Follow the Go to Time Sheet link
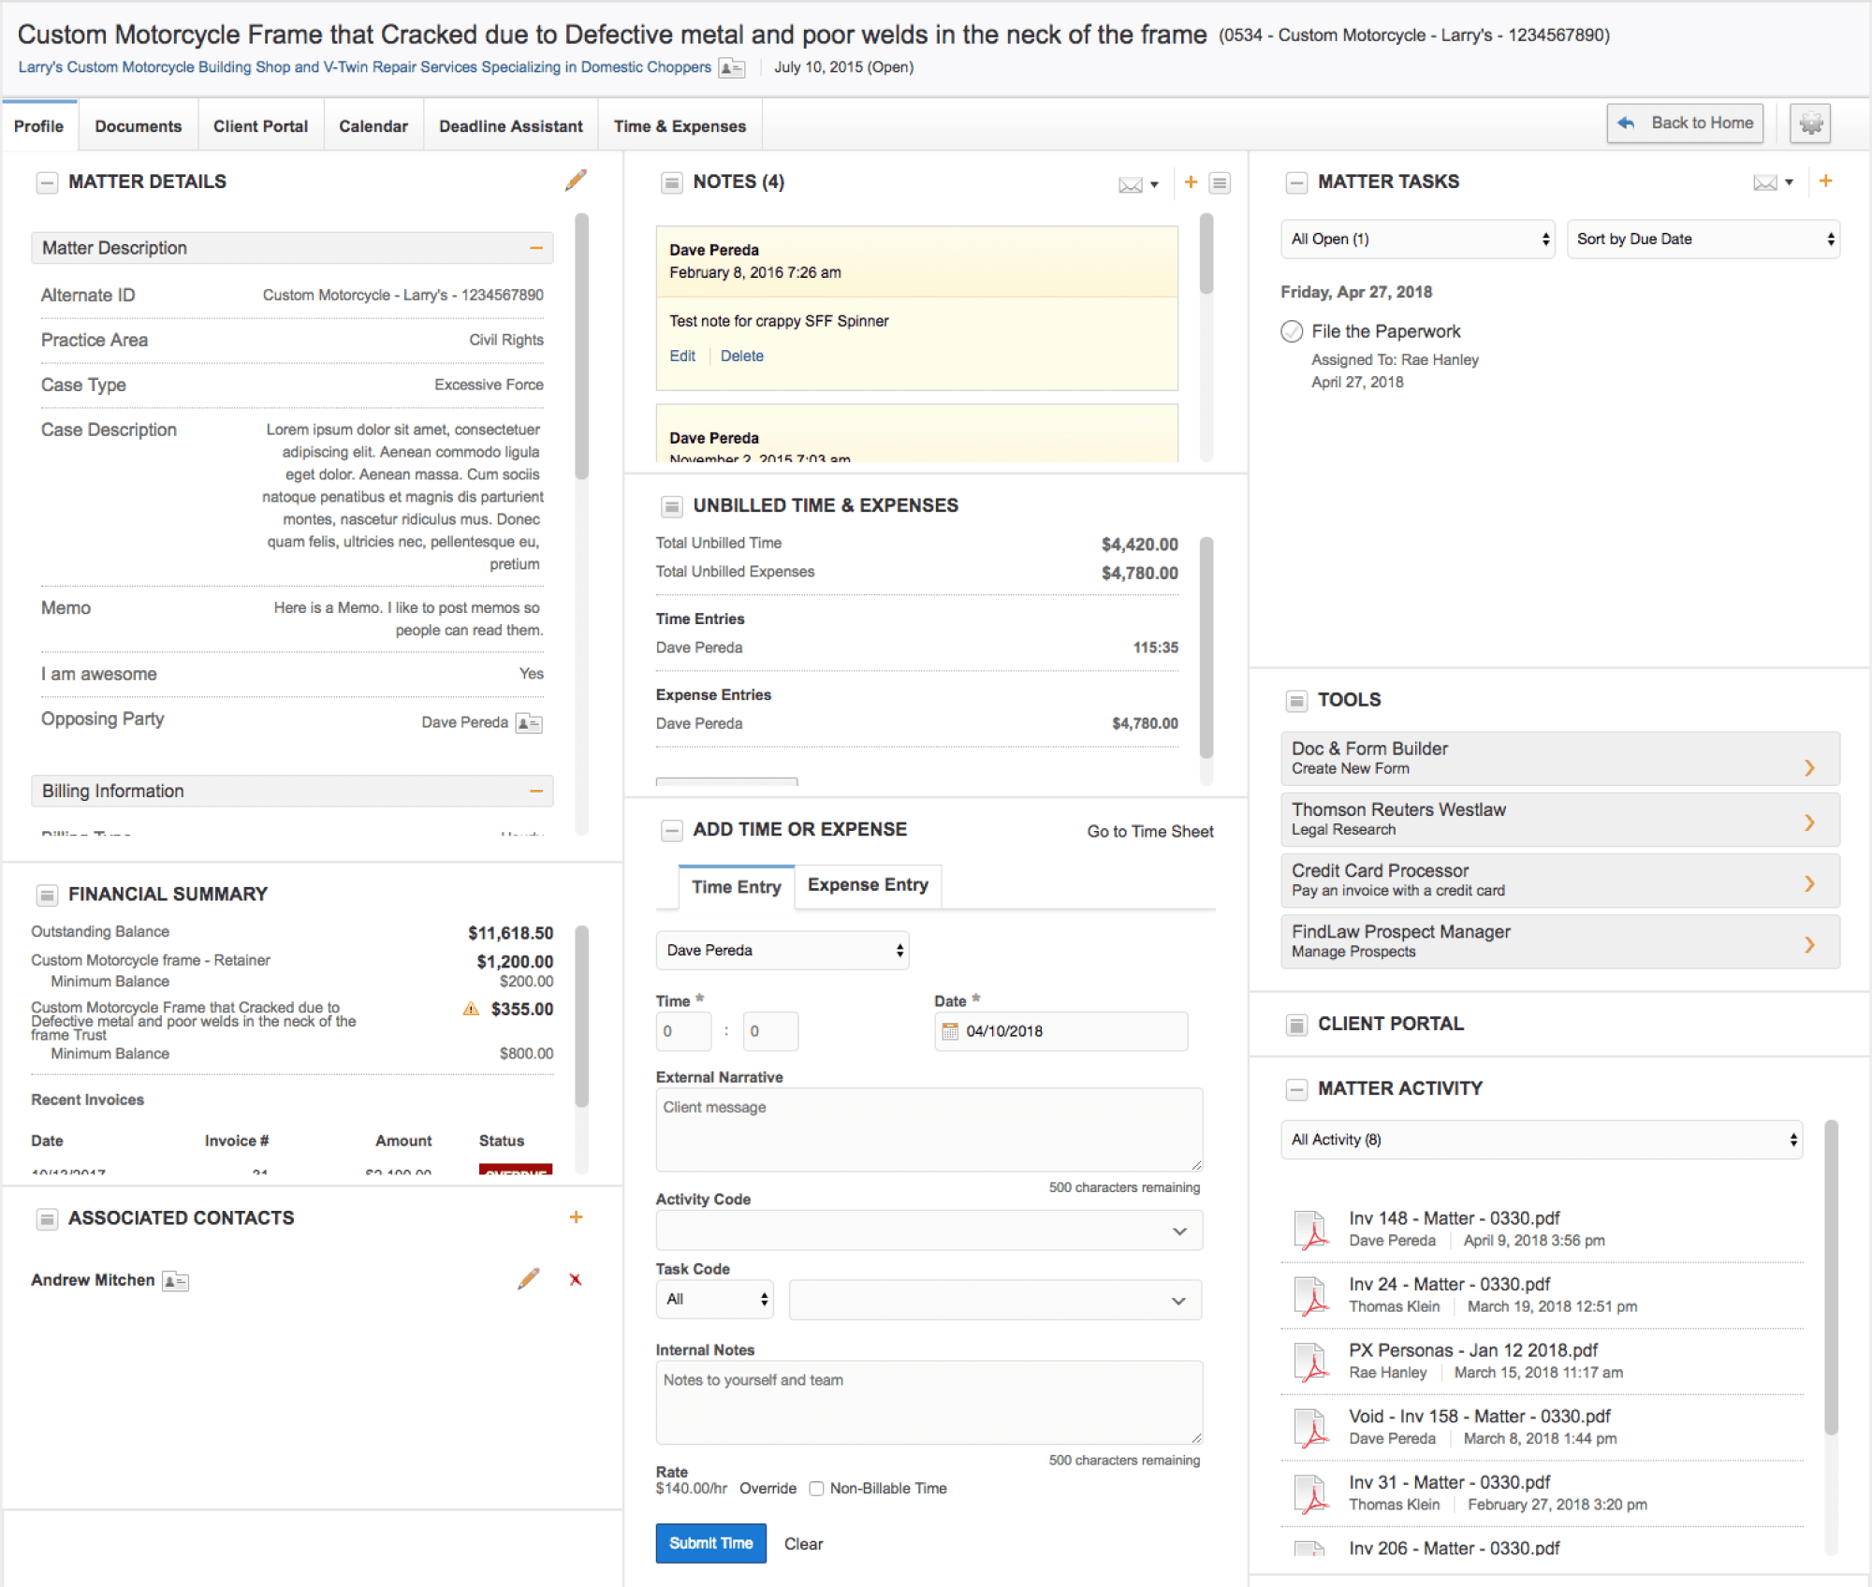 click(1149, 831)
